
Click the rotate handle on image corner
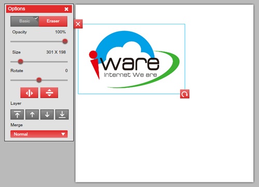click(x=184, y=94)
